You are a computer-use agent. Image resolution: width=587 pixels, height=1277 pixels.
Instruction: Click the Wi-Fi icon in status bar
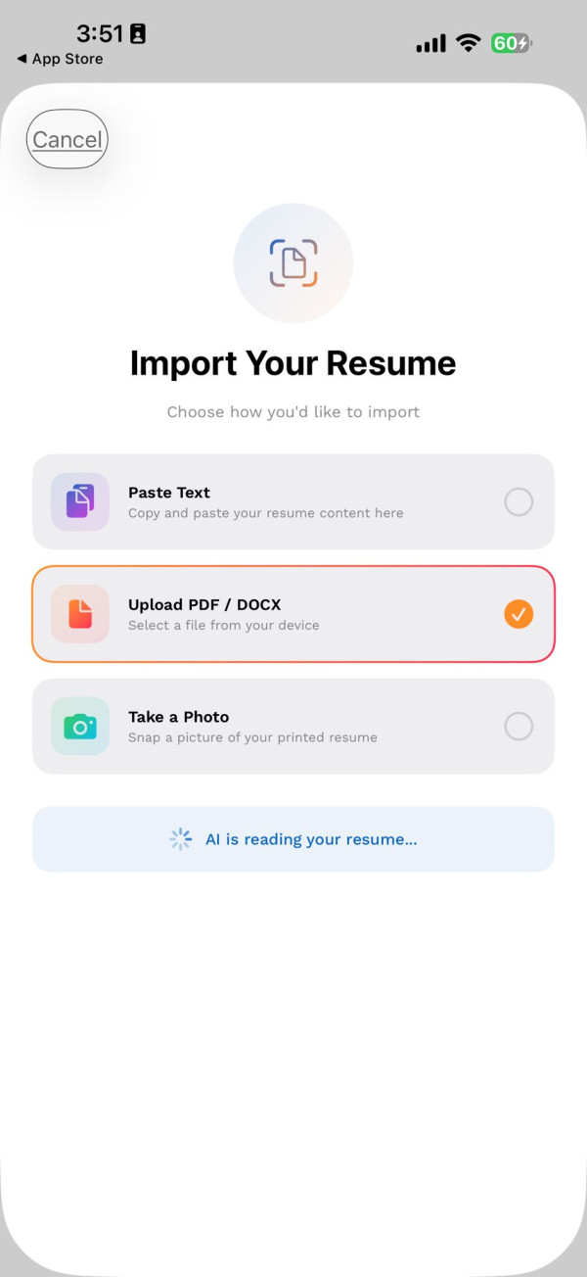[x=470, y=43]
